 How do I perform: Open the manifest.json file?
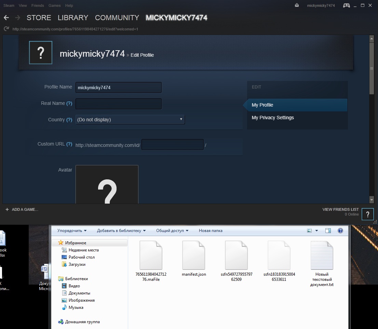[194, 259]
